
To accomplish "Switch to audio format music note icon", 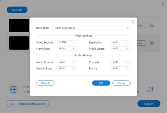I will 150,89.
